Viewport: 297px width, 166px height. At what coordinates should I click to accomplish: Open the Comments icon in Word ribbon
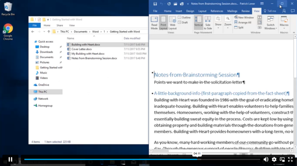click(x=293, y=11)
